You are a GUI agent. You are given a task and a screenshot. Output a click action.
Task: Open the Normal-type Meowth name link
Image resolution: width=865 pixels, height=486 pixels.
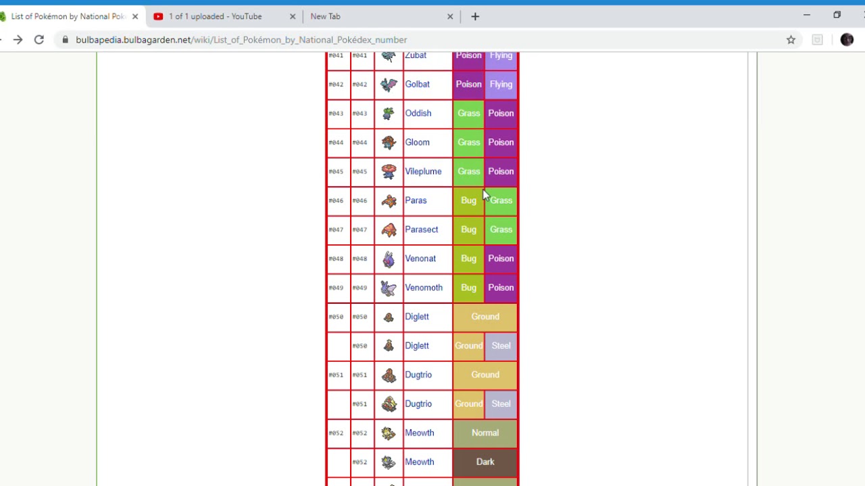coord(419,433)
